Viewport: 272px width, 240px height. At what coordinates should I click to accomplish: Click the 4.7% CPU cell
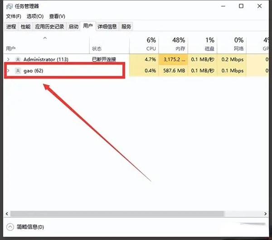pos(144,59)
